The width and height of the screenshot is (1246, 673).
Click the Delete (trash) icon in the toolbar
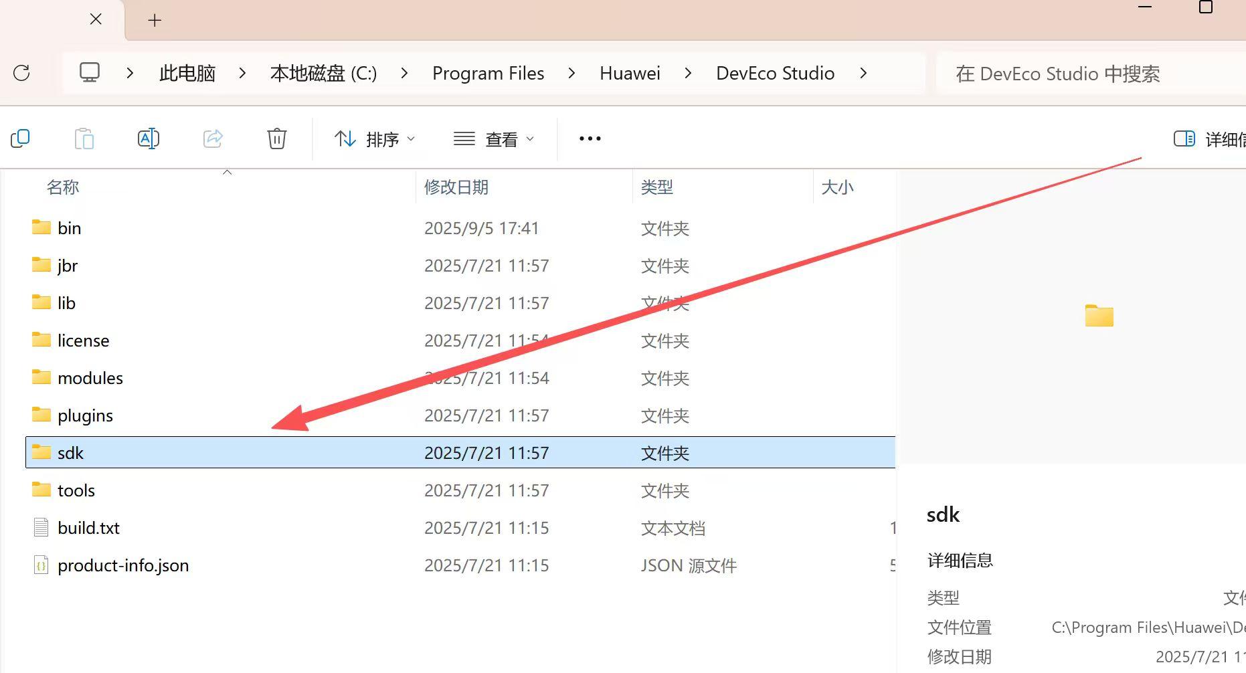click(x=276, y=138)
